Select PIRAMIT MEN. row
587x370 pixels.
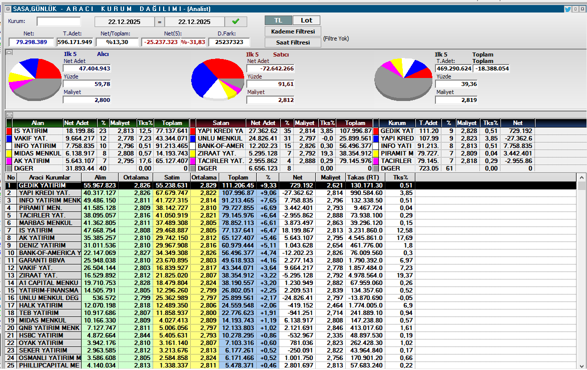[291, 208]
